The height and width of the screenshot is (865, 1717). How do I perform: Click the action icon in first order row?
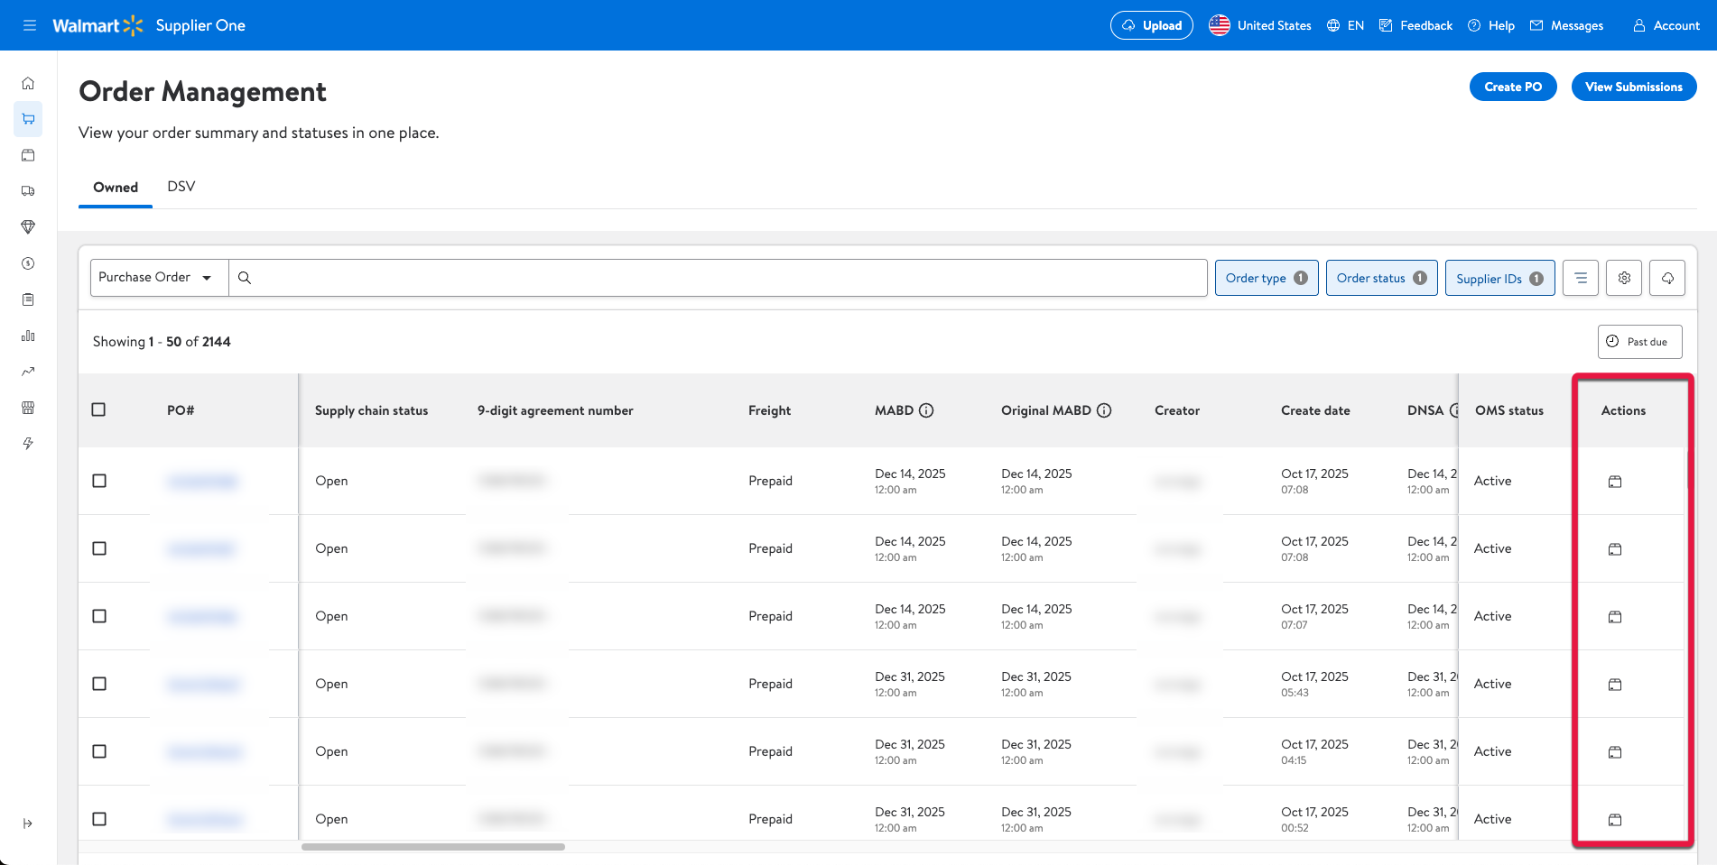point(1615,482)
